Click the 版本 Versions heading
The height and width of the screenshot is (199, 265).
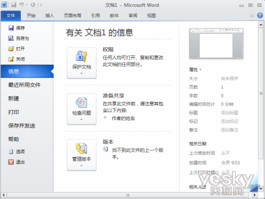pos(108,142)
